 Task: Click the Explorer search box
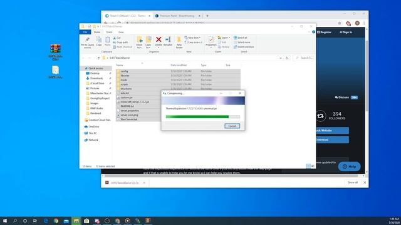(x=304, y=58)
